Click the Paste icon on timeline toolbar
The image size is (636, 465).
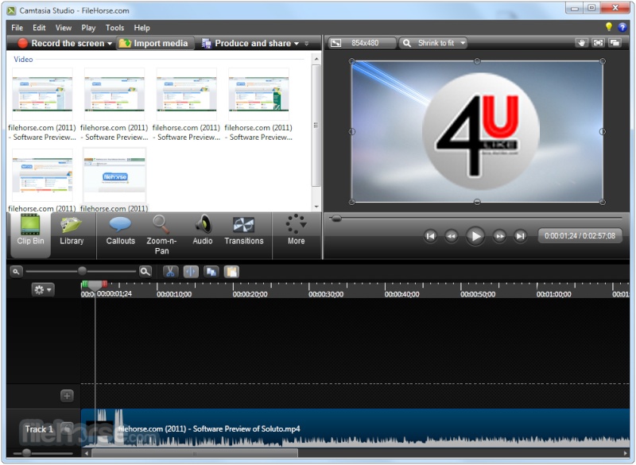pyautogui.click(x=231, y=272)
